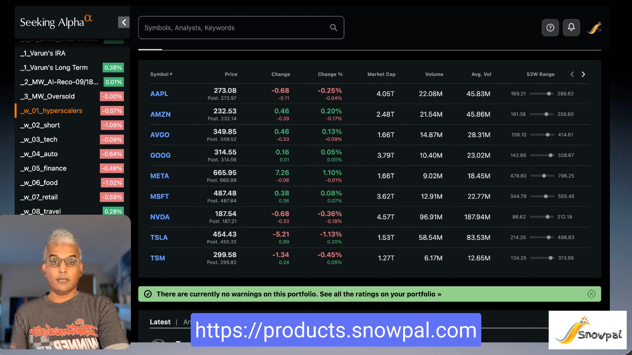
Task: Click NVDA market cap 4.57T
Action: (386, 217)
